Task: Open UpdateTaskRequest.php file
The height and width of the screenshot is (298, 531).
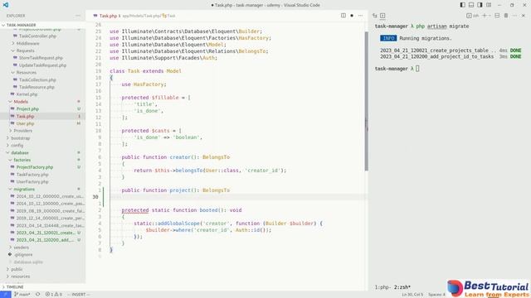Action: [42, 65]
